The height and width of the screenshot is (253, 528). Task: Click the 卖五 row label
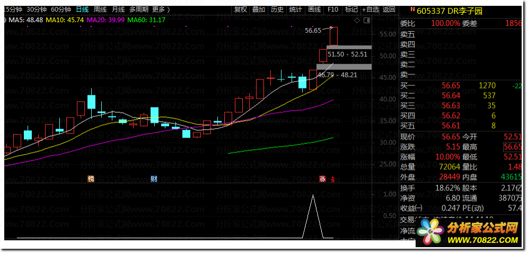408,34
